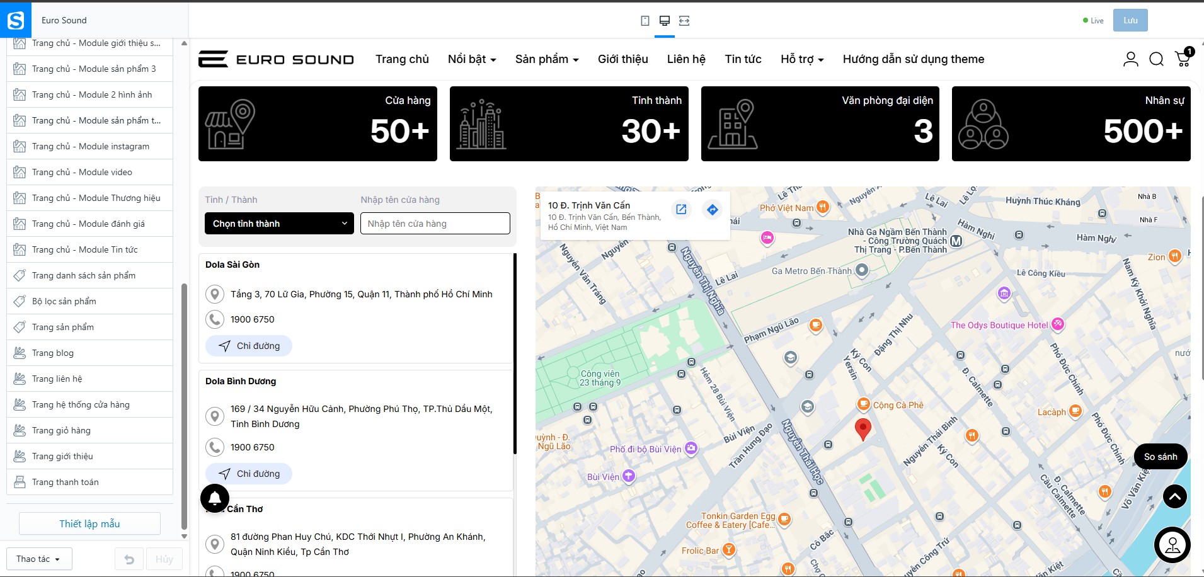1204x577 pixels.
Task: Switch to mobile preview icon
Action: pyautogui.click(x=645, y=21)
